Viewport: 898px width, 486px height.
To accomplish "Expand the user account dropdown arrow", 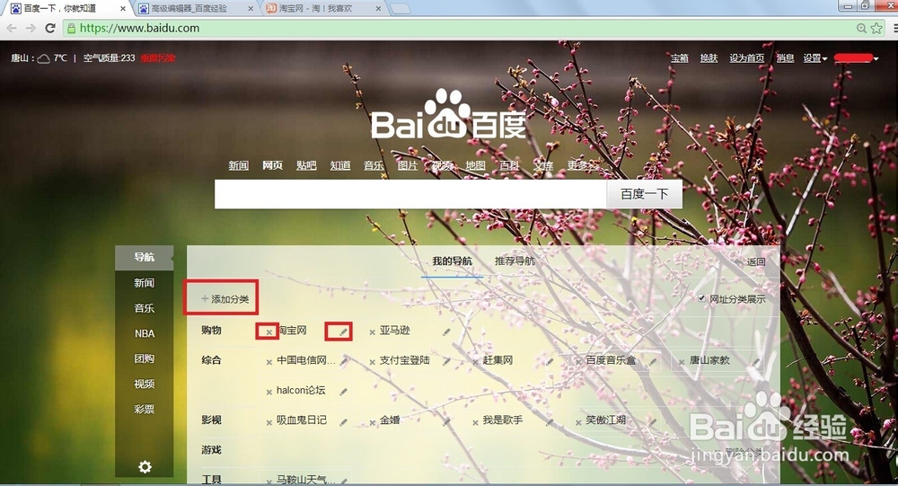I will [876, 58].
